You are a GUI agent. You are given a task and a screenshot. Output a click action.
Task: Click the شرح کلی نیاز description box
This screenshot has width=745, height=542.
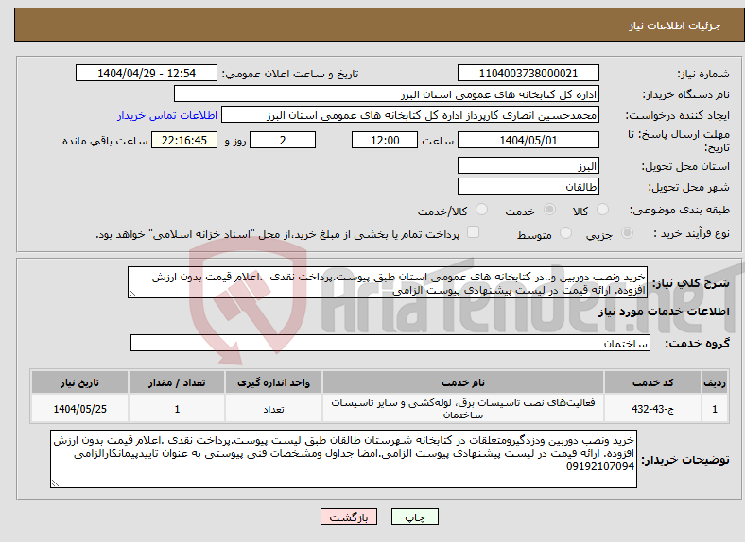[388, 283]
